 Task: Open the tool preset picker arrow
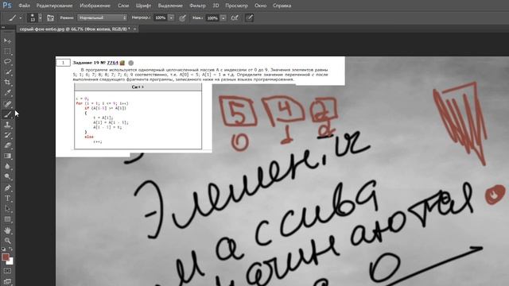pos(21,17)
